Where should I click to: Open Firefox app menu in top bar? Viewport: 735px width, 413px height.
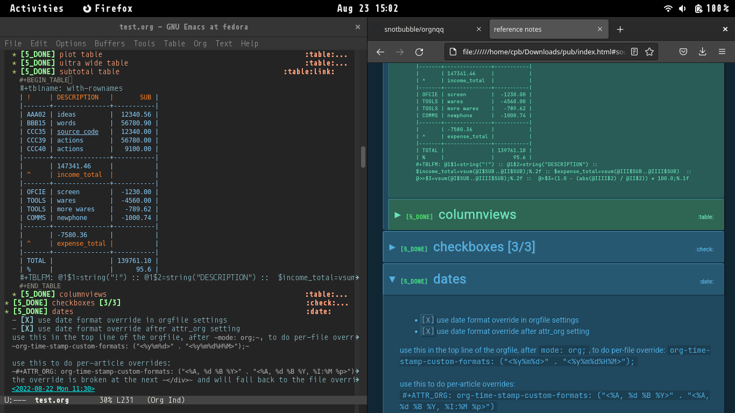tap(108, 9)
